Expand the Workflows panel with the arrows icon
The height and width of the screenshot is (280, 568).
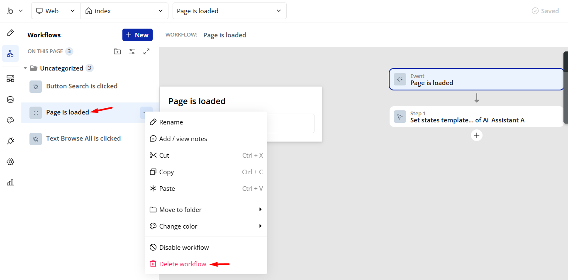tap(146, 51)
